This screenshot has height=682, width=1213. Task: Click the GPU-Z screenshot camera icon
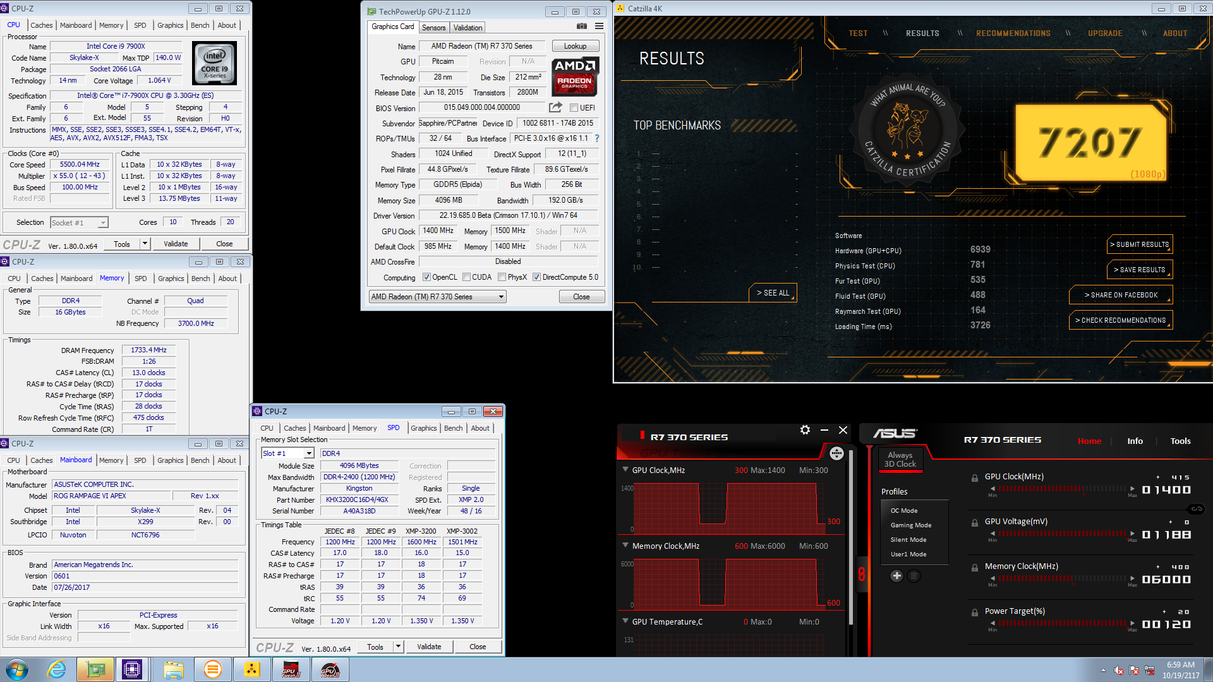[582, 27]
